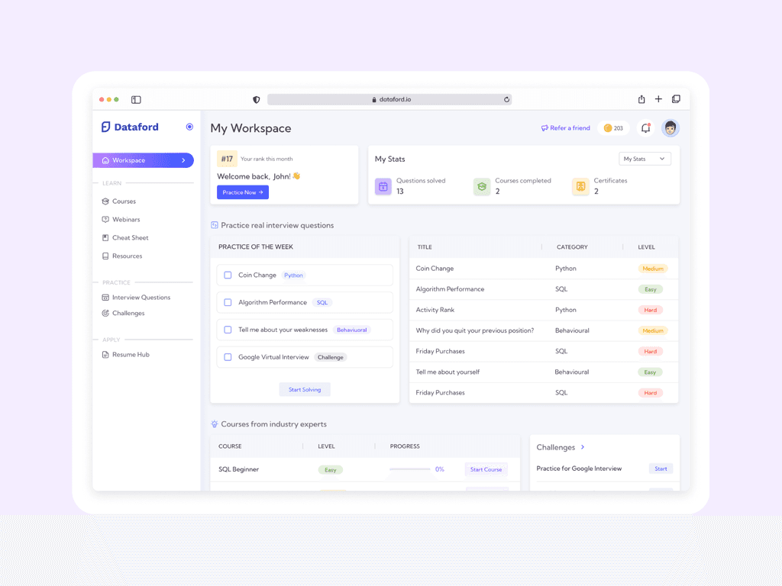This screenshot has width=782, height=586.
Task: Open a new tab with plus icon
Action: [x=658, y=99]
